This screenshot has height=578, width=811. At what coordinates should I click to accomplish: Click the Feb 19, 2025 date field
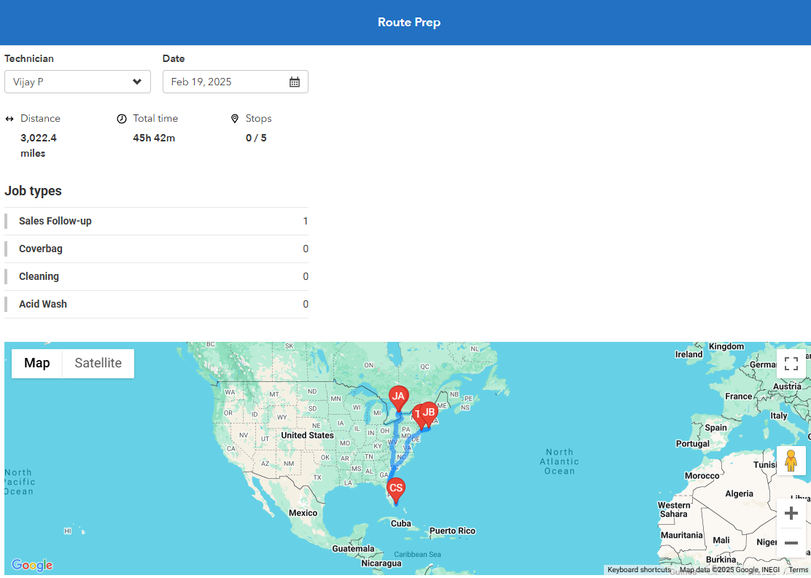[x=226, y=82]
